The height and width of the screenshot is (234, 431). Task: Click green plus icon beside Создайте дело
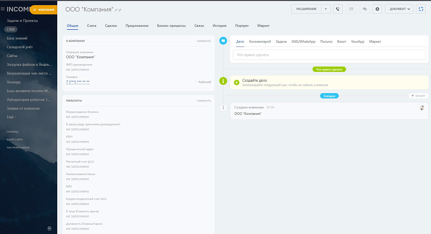(x=236, y=82)
